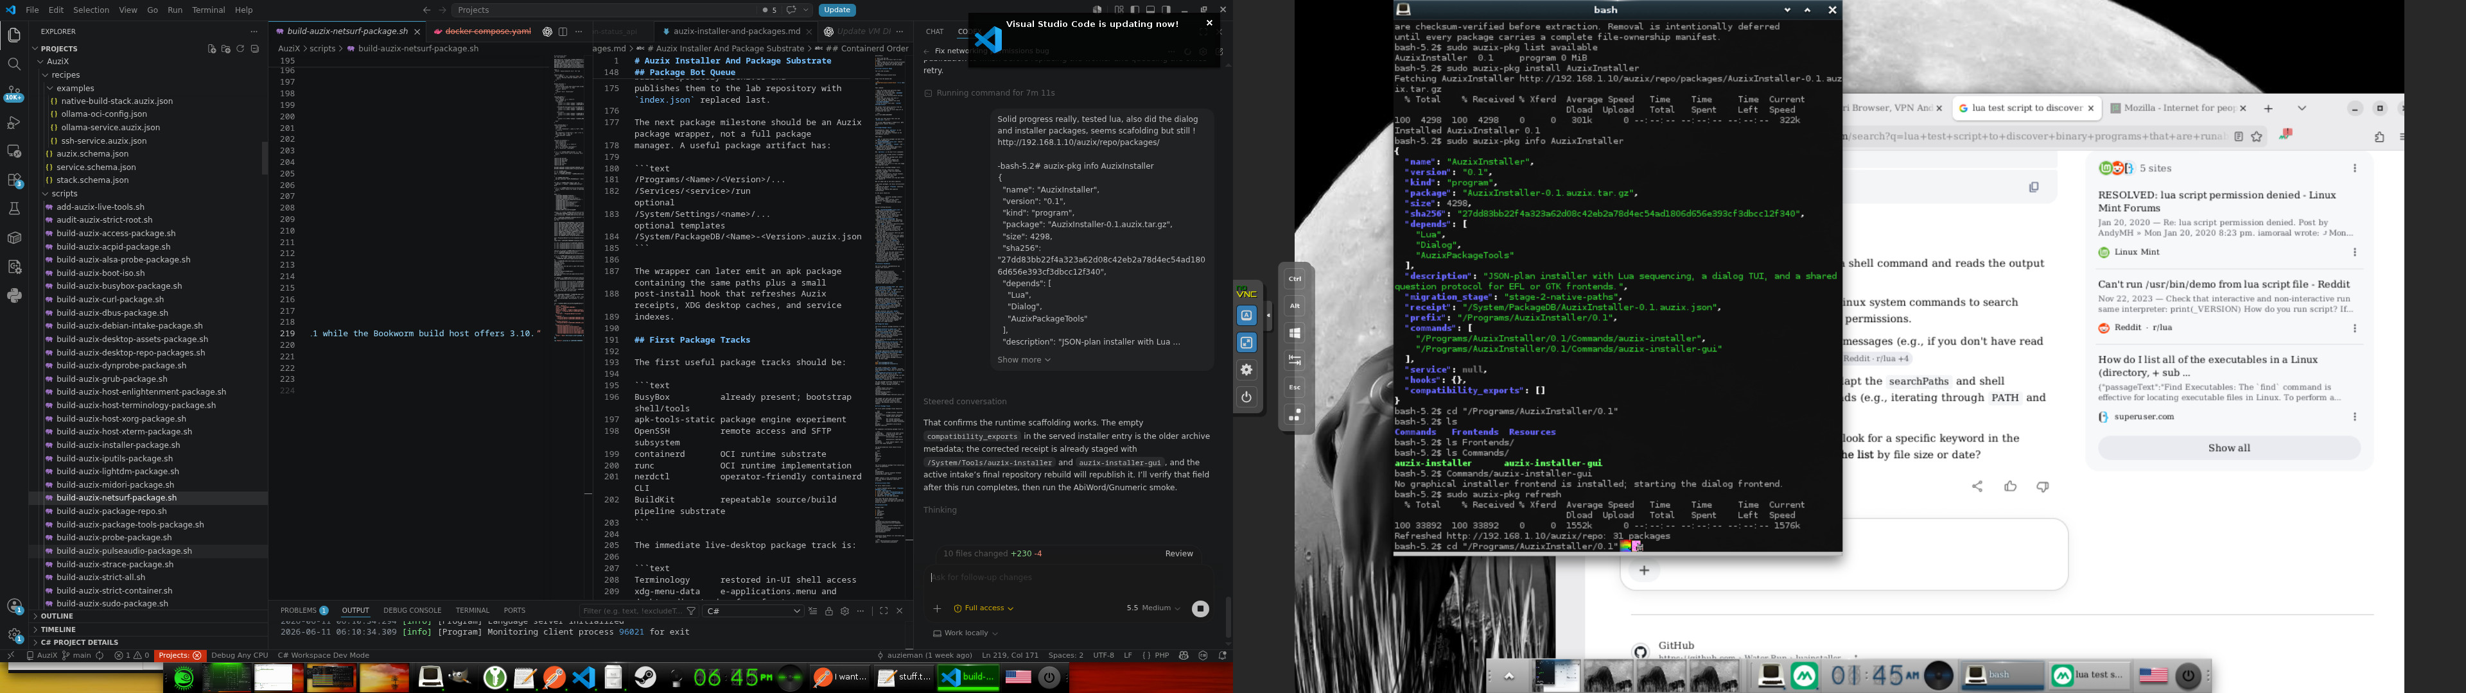Click the ChatGPT icon in editor title bar
Viewport: 2466px width, 693px height.
(x=547, y=31)
